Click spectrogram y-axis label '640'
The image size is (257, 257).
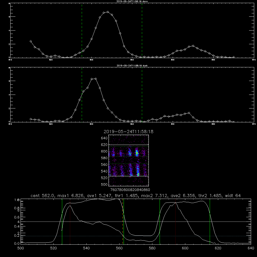tap(104, 138)
